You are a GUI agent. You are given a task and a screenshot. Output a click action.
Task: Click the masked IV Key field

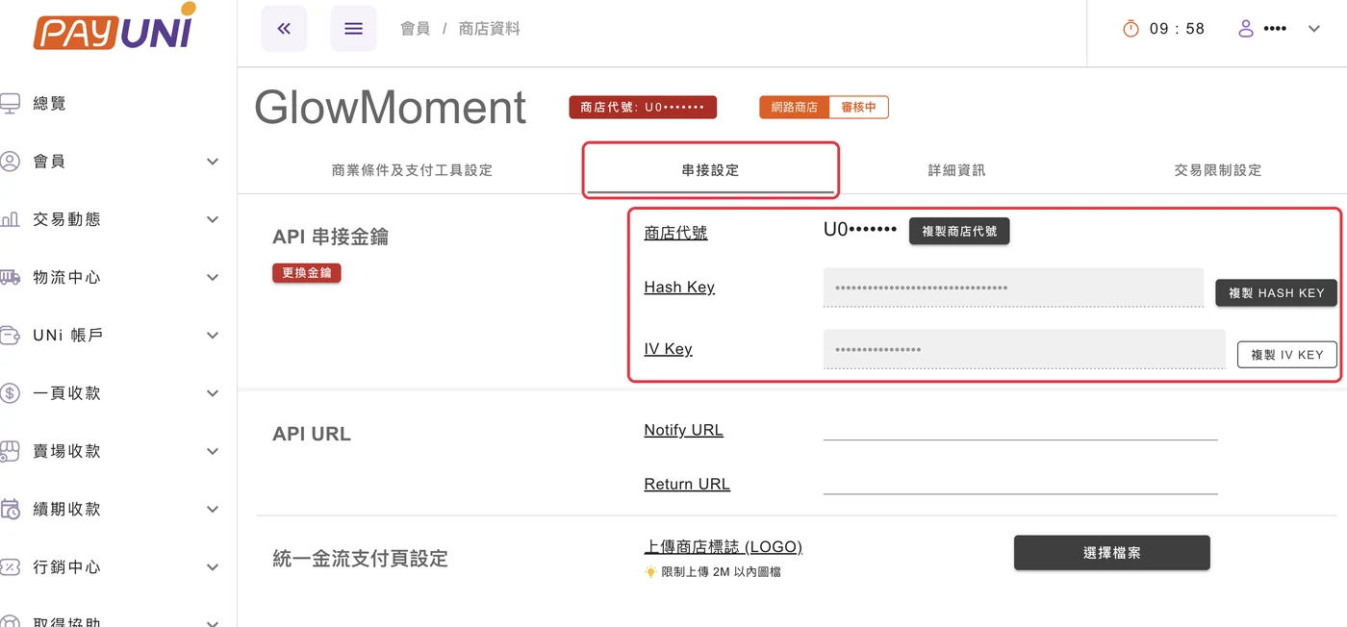1024,349
